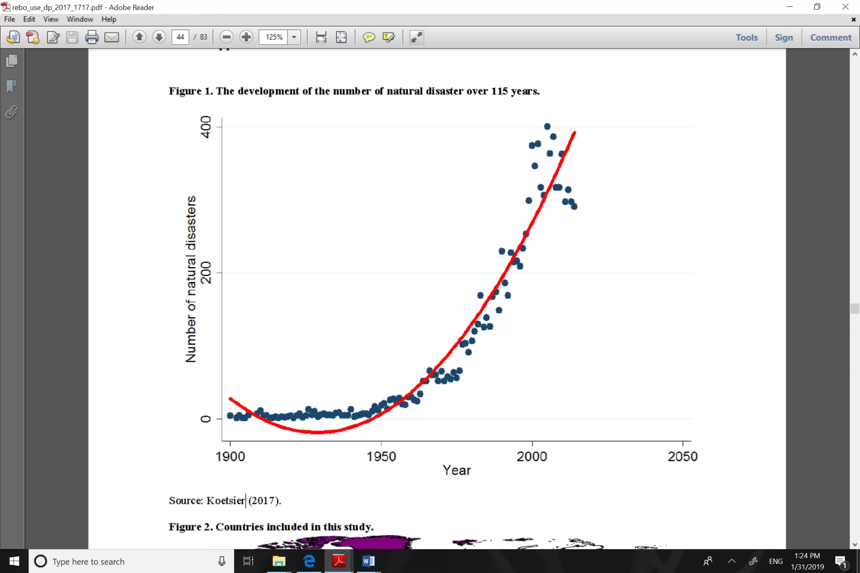Click the email envelope toolbar icon
Image resolution: width=860 pixels, height=573 pixels.
(111, 37)
